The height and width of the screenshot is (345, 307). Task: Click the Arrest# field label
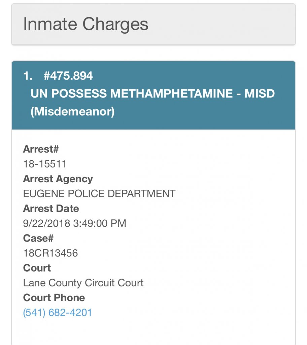coord(41,149)
